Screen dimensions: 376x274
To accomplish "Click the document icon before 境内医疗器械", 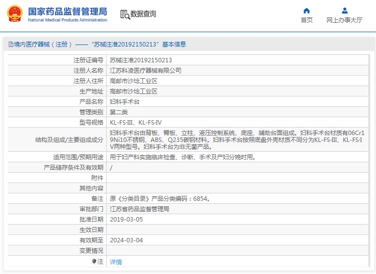I will [11, 44].
